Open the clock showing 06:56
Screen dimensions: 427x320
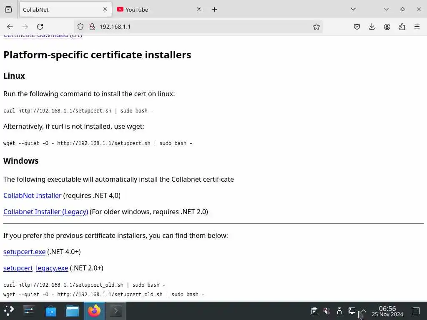[x=387, y=311]
